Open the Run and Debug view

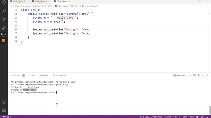tap(4, 28)
